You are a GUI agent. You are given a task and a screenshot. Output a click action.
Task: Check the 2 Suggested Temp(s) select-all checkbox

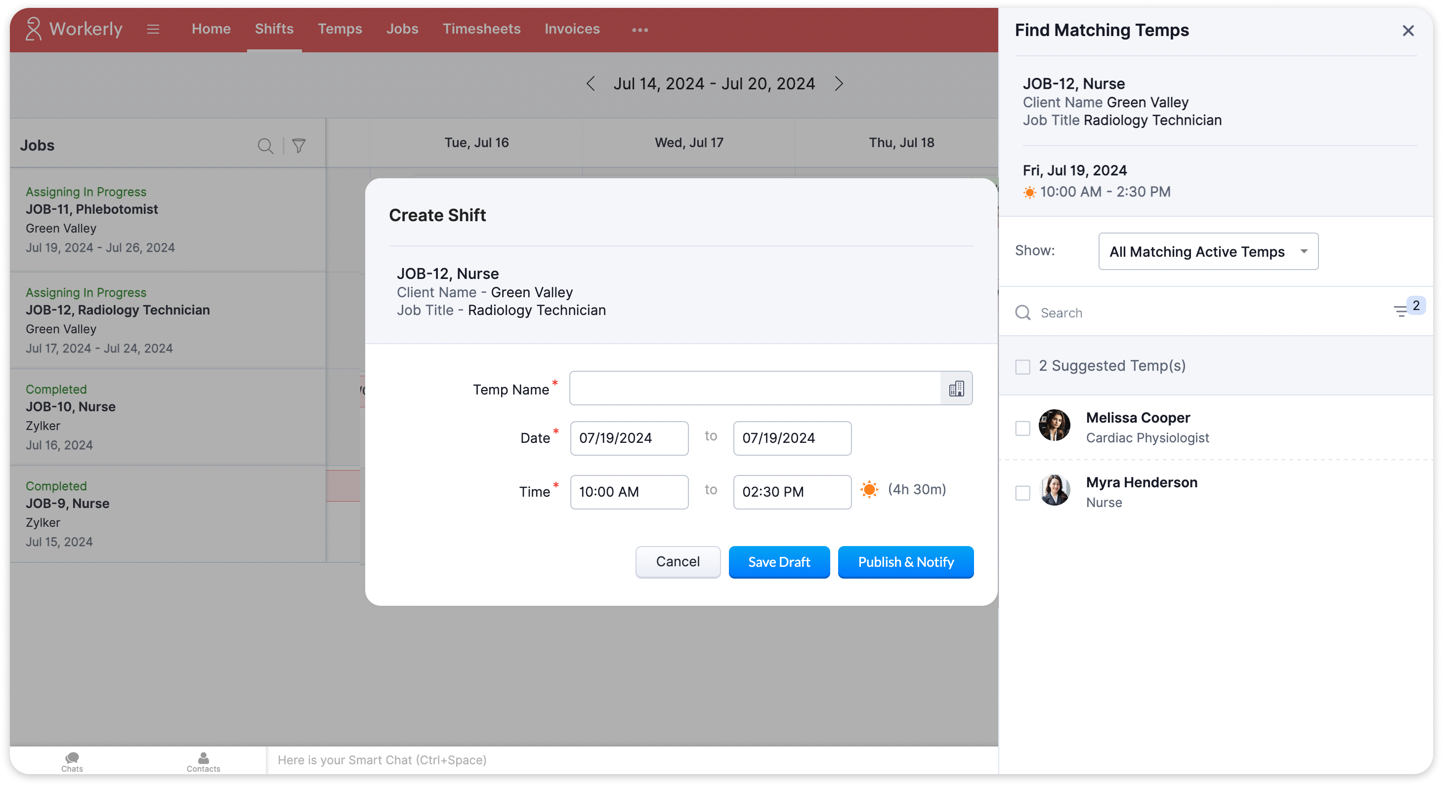[x=1023, y=367]
